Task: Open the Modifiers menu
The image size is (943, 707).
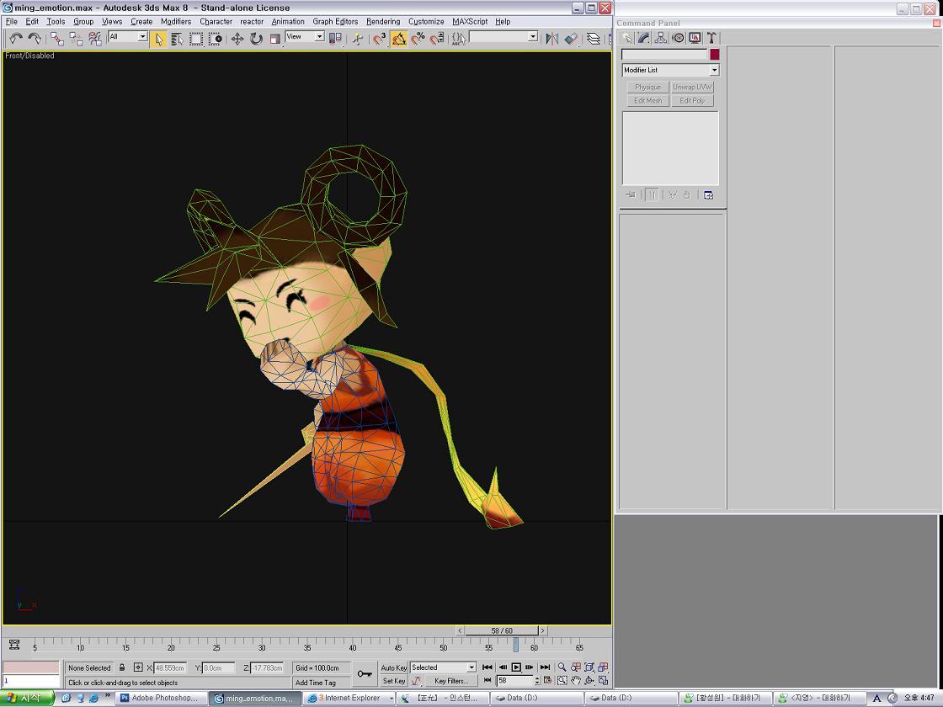Action: click(176, 21)
